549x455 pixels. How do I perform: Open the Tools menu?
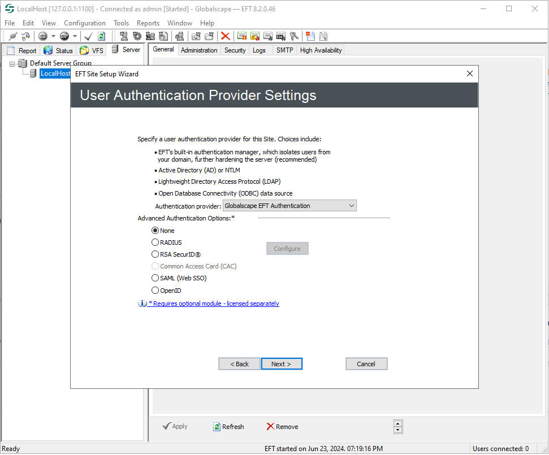click(x=121, y=23)
